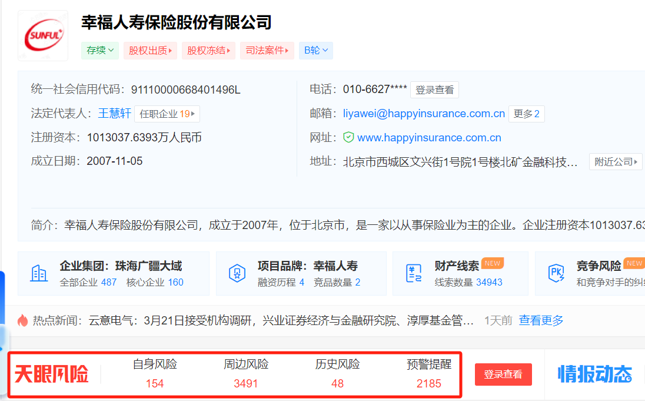
Task: Open 自身风险 154
Action: pyautogui.click(x=155, y=374)
